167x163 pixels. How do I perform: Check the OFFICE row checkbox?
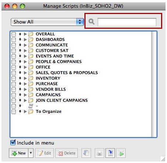14,67
